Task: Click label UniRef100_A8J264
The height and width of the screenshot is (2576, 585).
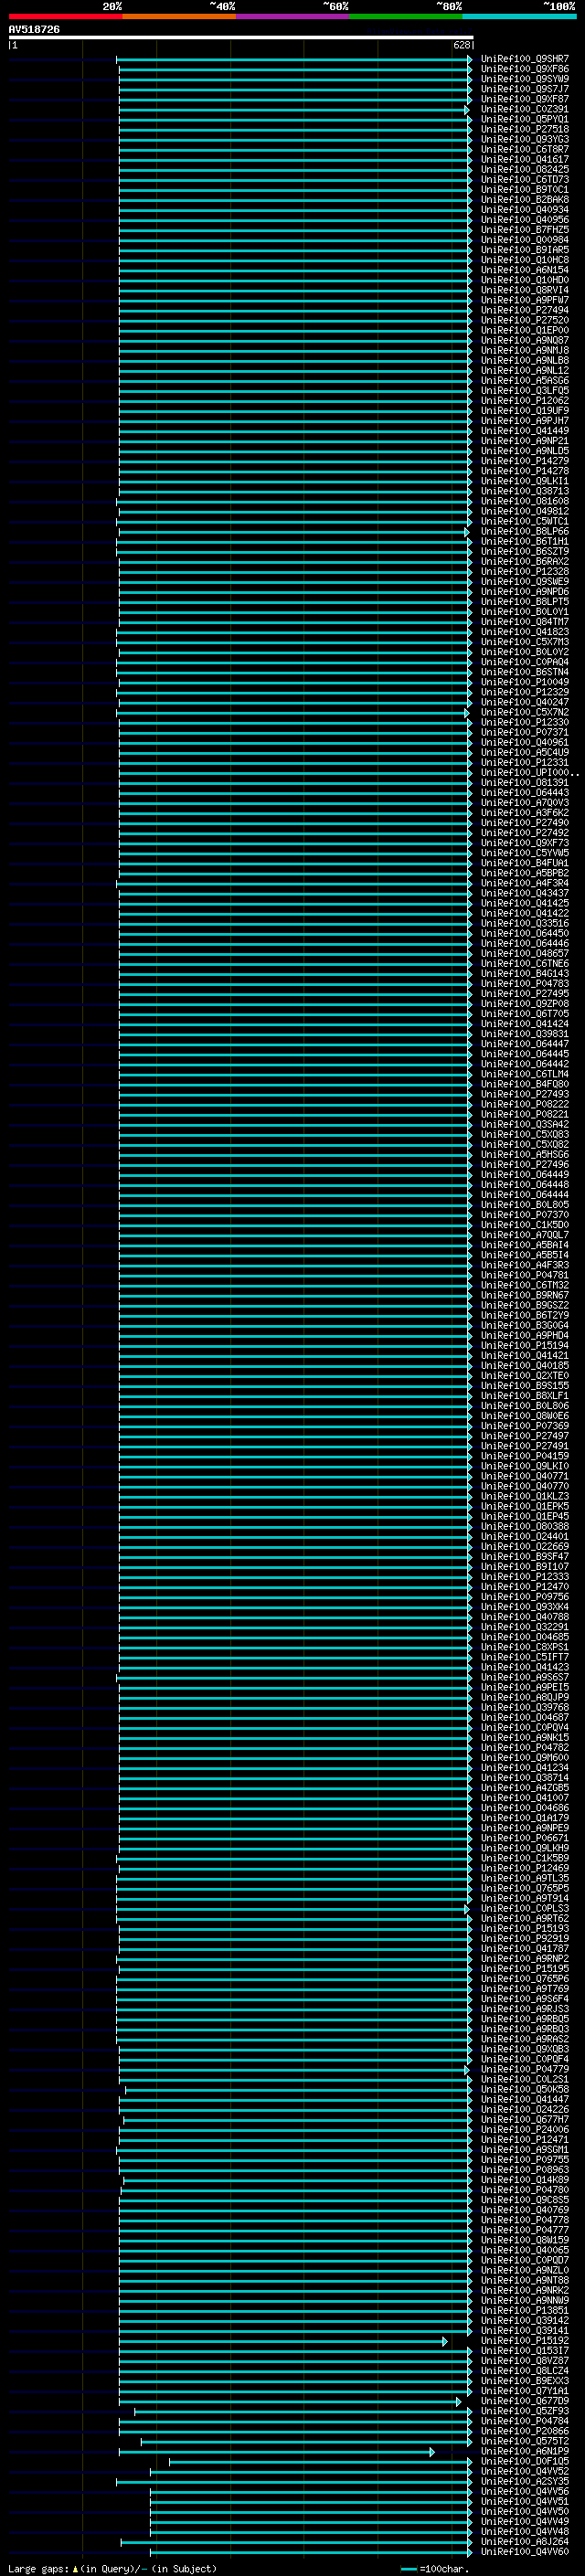Action: pyautogui.click(x=524, y=2541)
